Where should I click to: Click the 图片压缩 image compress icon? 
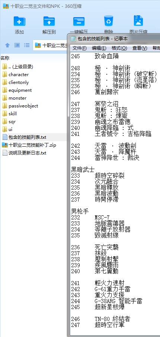pyautogui.click(x=138, y=21)
